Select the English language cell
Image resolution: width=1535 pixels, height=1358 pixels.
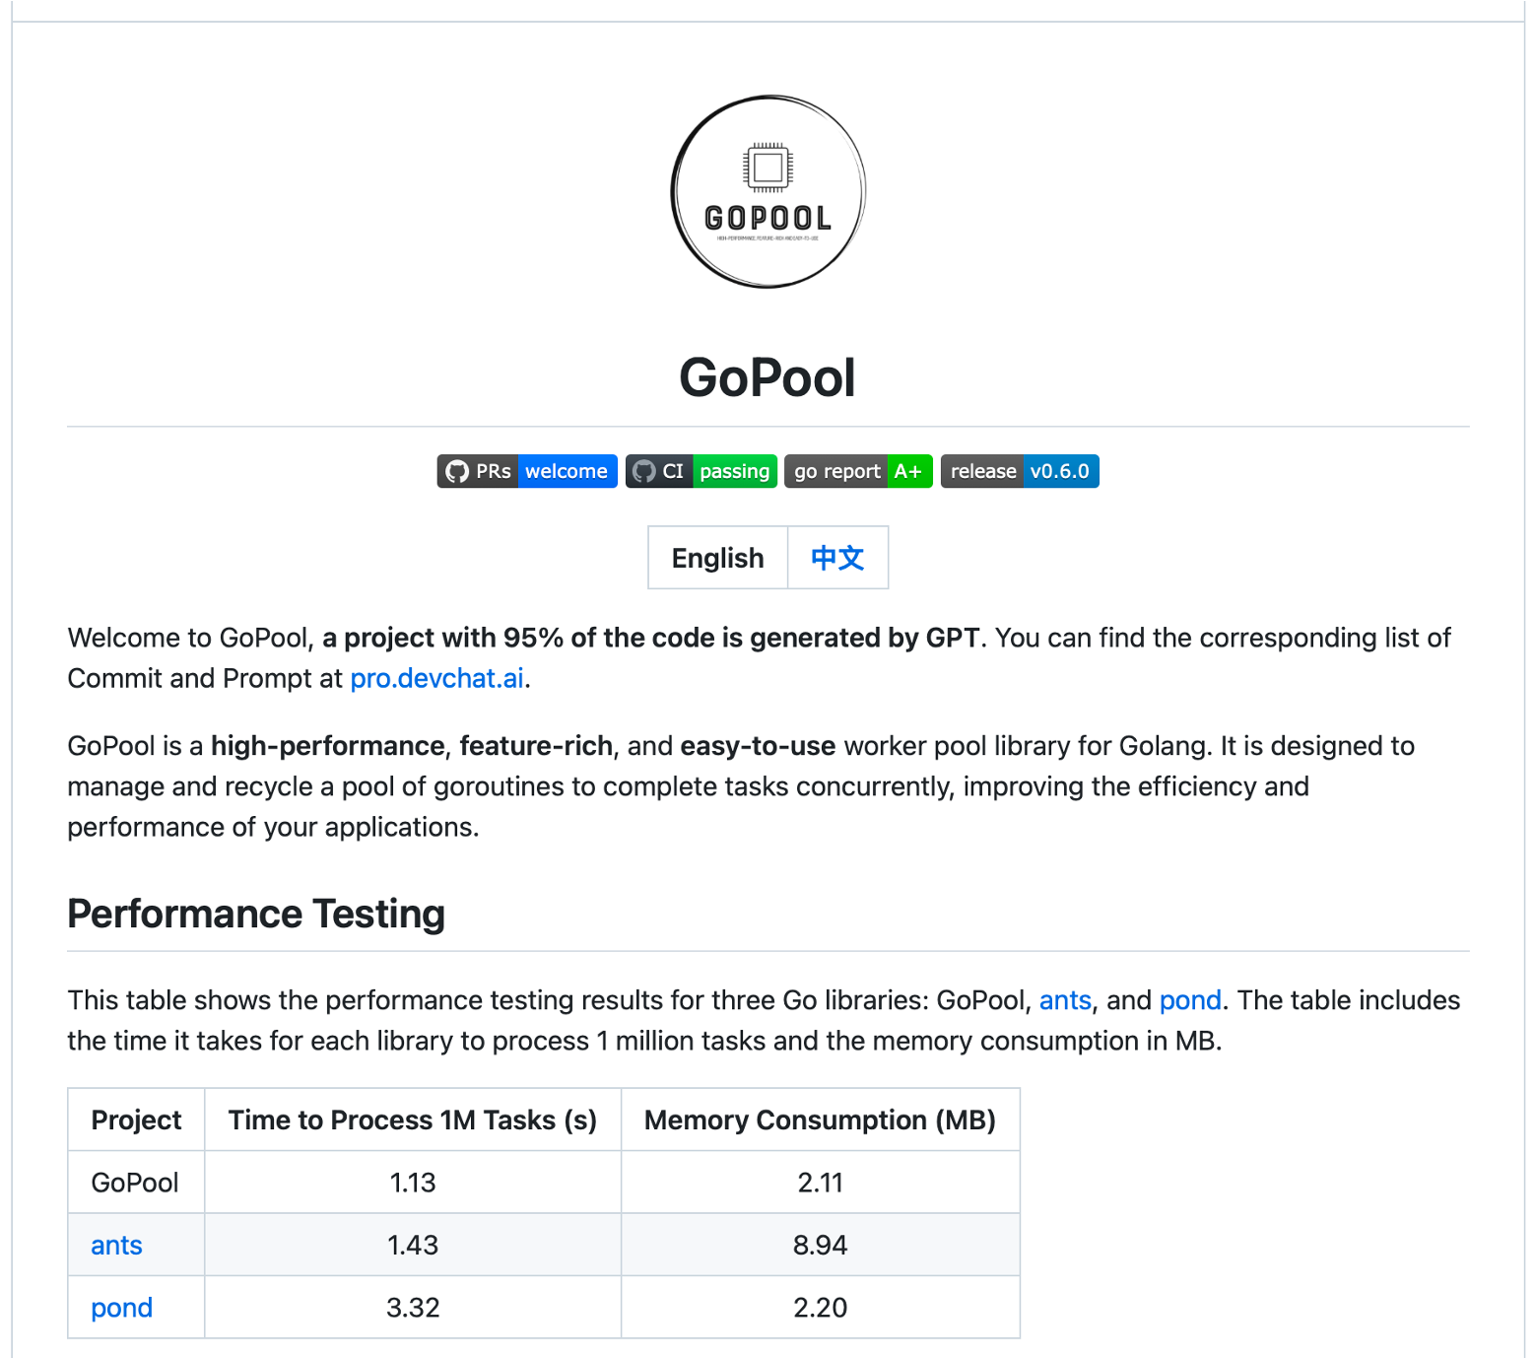tap(718, 558)
